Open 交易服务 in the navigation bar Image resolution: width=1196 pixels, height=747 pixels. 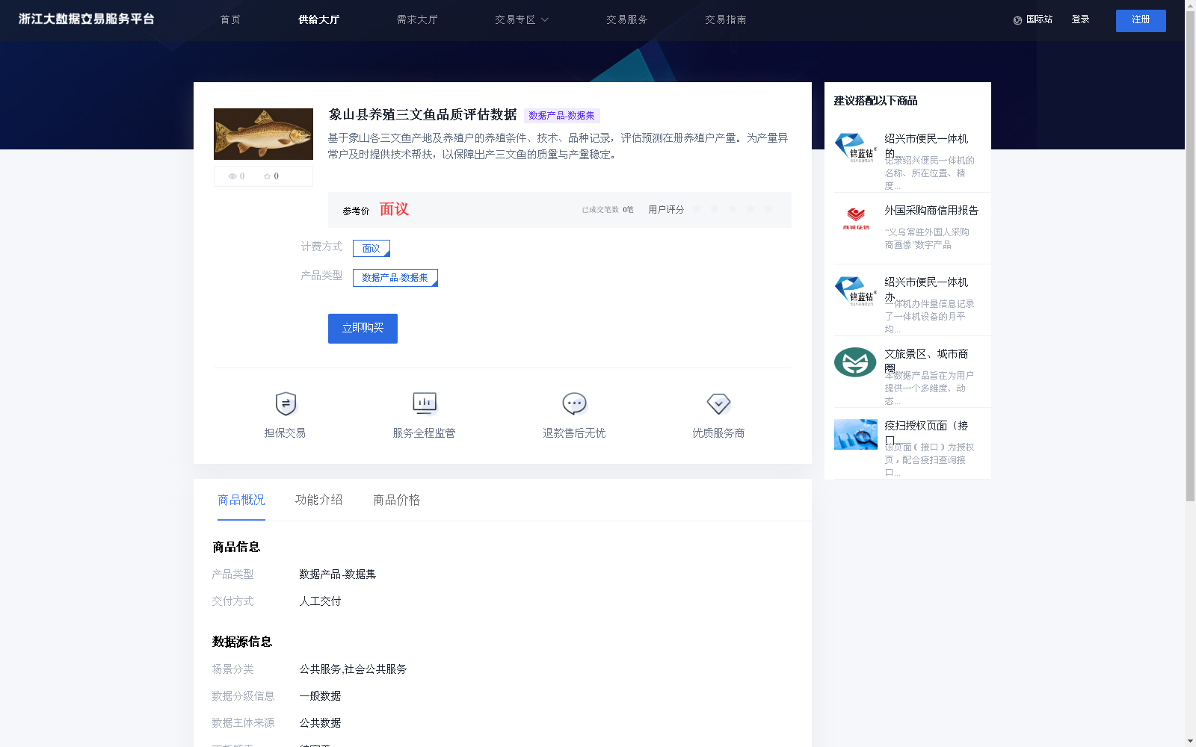[x=627, y=19]
